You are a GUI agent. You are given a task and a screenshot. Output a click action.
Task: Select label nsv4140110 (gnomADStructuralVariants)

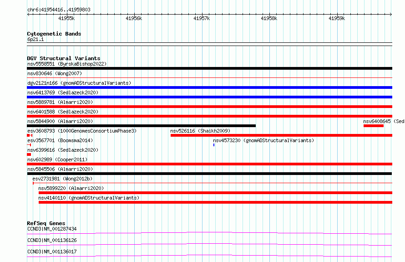click(89, 198)
